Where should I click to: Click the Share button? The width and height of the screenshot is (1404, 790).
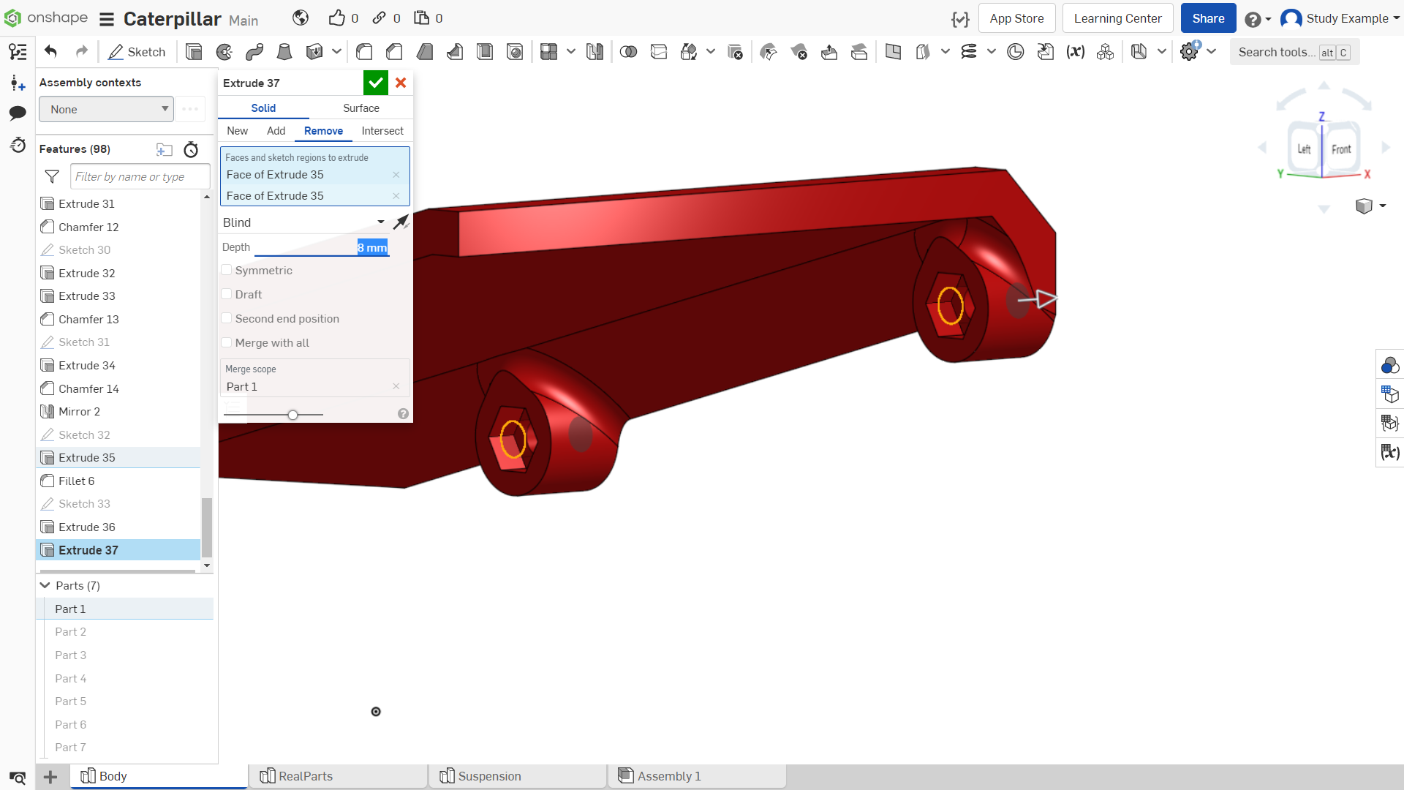click(x=1208, y=18)
